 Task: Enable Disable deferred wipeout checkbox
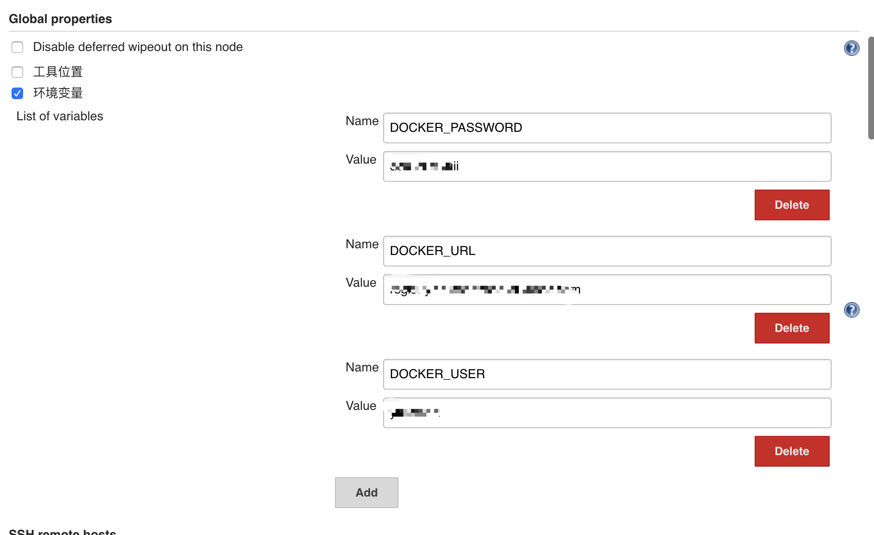[17, 47]
